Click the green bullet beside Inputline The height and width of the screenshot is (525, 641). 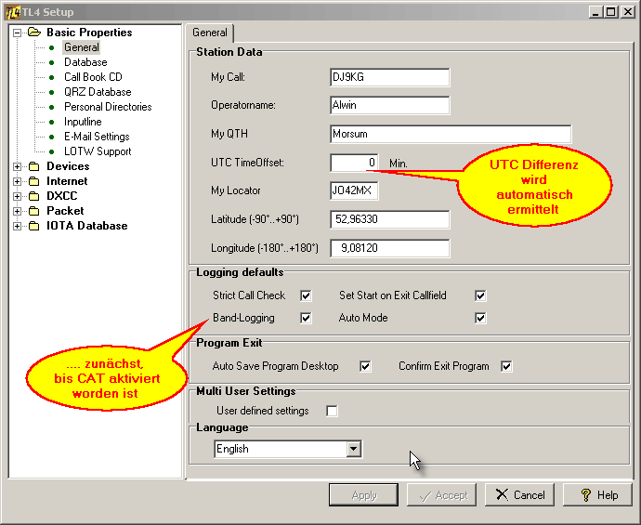coord(51,122)
